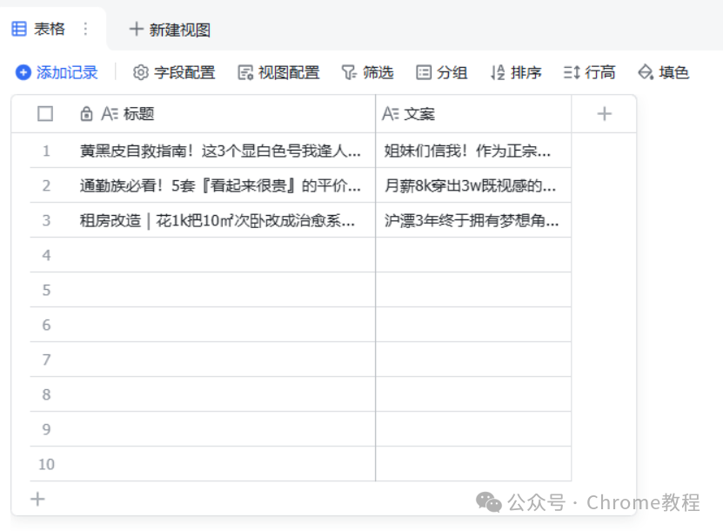This screenshot has height=531, width=723.
Task: Open the 排序 sort options
Action: (516, 72)
